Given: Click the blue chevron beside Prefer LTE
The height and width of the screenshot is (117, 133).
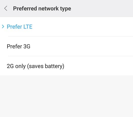Looking at the screenshot, I should [x=3, y=27].
